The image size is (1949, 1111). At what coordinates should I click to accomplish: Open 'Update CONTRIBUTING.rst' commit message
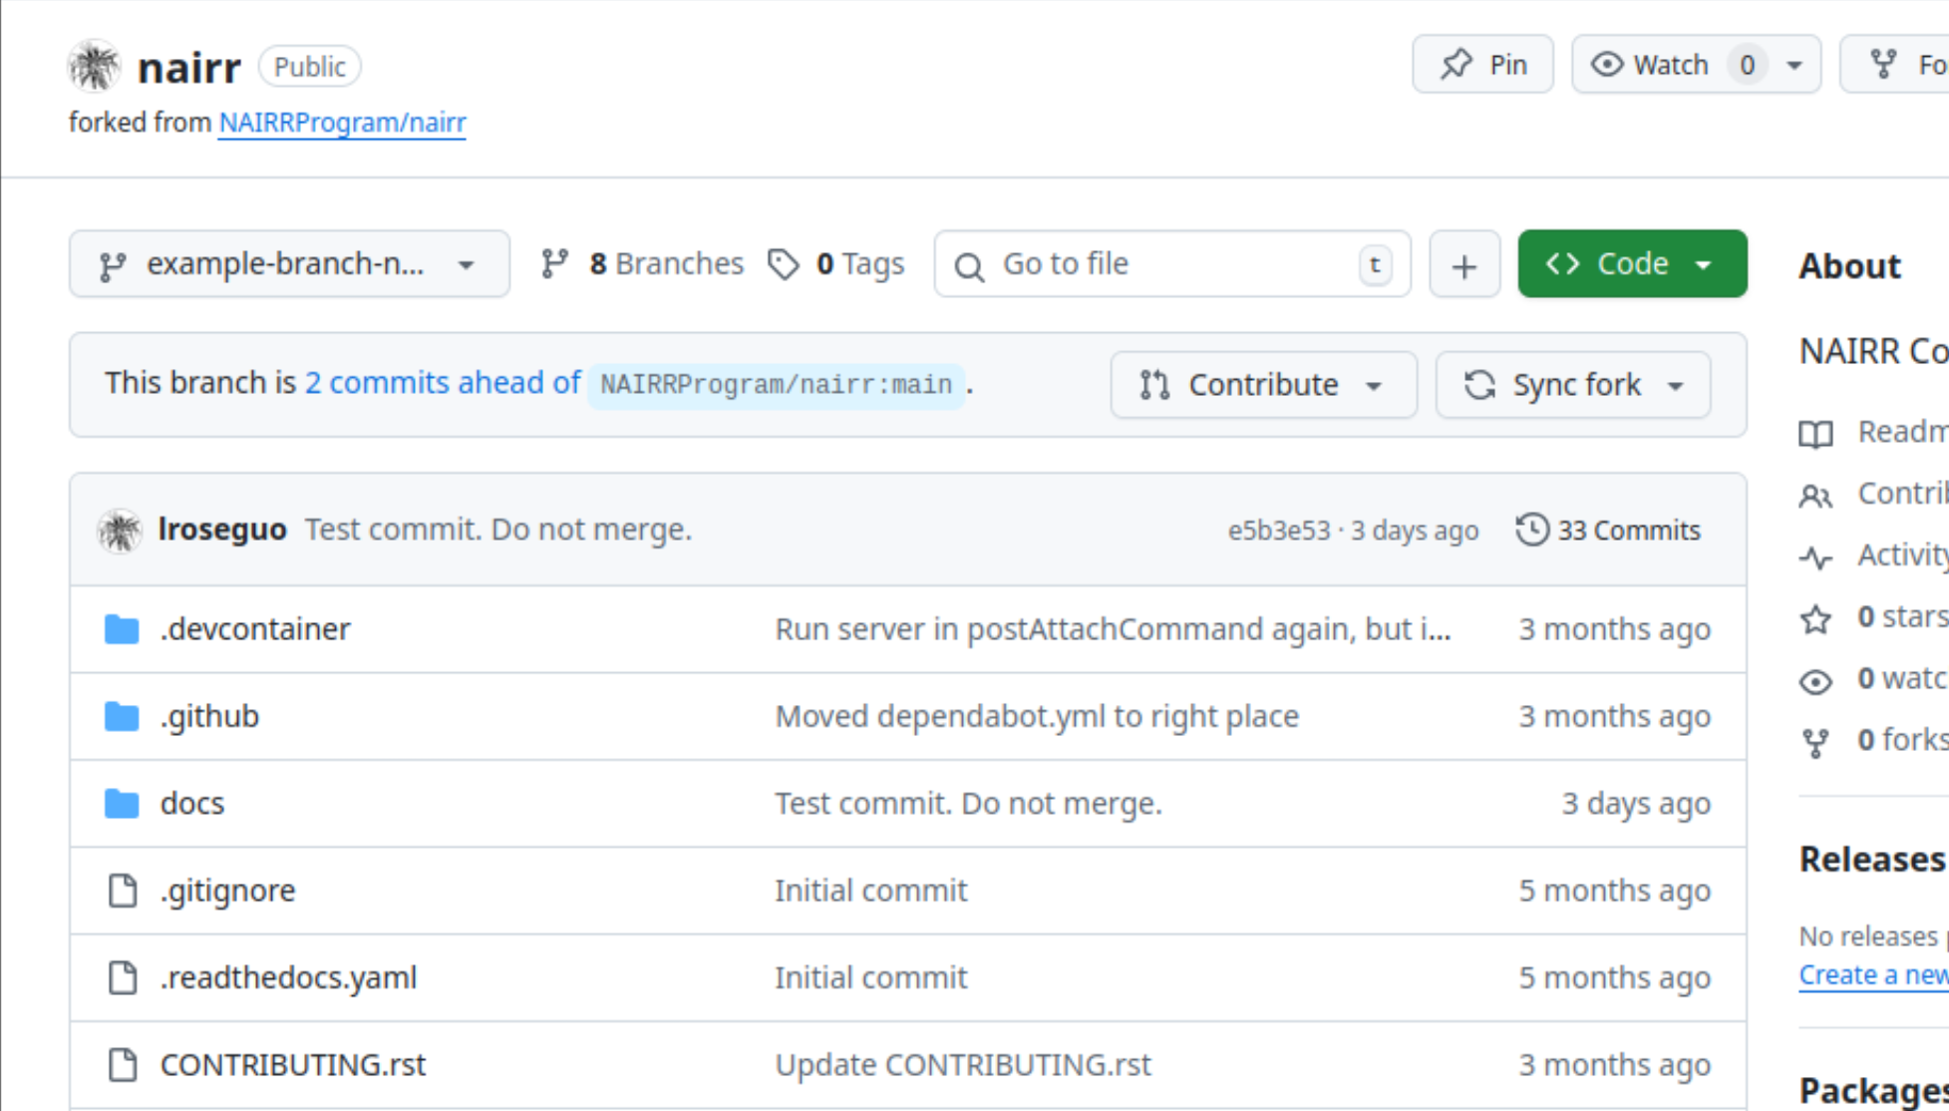[x=963, y=1064]
